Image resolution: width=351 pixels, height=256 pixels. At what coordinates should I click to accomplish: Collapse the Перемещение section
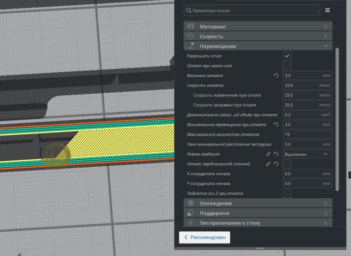coord(258,46)
